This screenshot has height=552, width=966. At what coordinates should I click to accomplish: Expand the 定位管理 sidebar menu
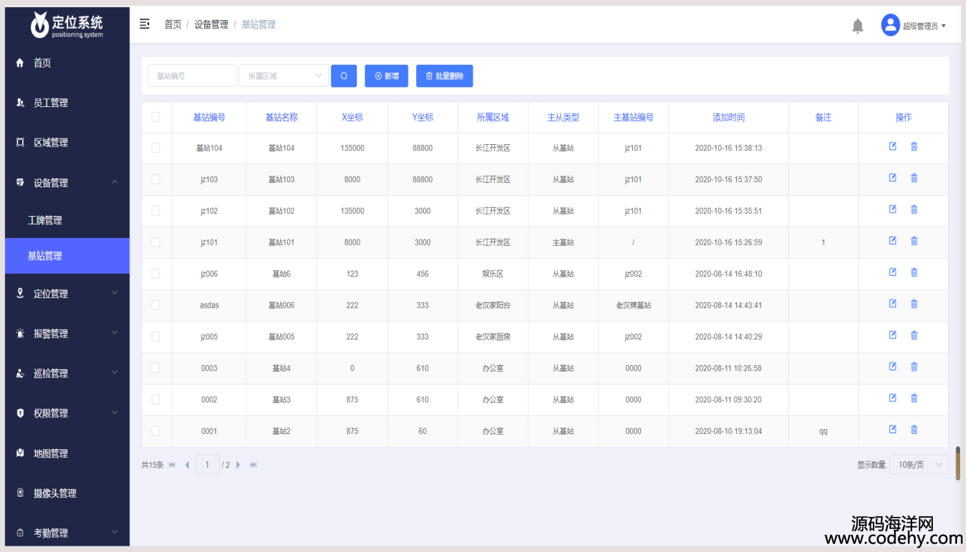[67, 293]
